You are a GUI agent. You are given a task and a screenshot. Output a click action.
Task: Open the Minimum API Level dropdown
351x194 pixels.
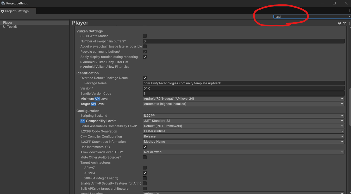(x=243, y=99)
